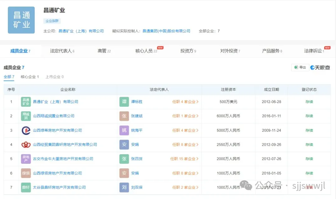Click the 登记状态 column header

coord(309,90)
